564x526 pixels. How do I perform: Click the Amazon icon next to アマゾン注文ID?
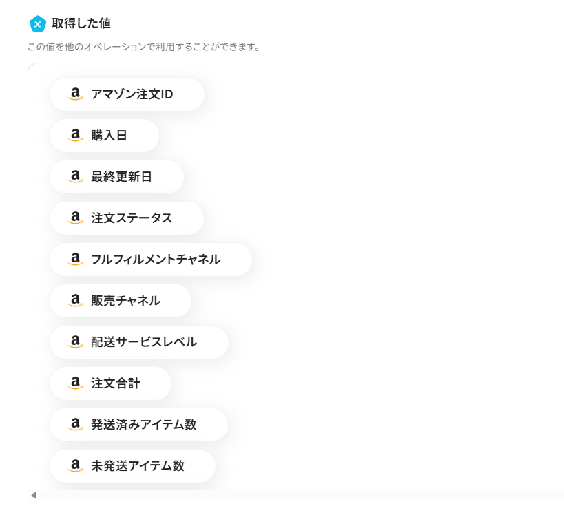click(76, 94)
